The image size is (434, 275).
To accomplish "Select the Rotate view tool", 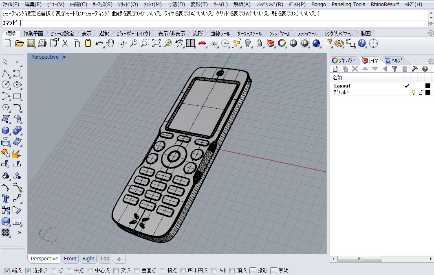I will pos(122,43).
